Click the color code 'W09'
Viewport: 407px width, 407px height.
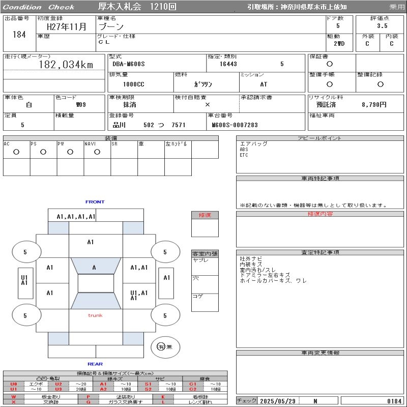coord(81,105)
